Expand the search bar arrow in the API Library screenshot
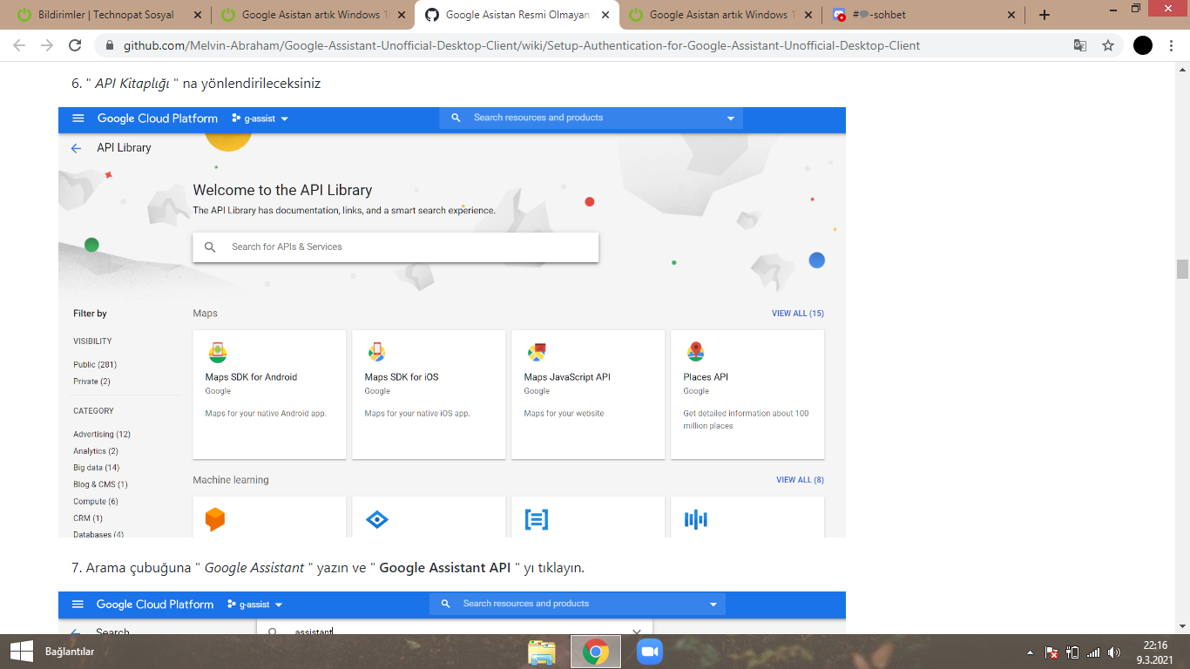The height and width of the screenshot is (669, 1190). pyautogui.click(x=731, y=118)
